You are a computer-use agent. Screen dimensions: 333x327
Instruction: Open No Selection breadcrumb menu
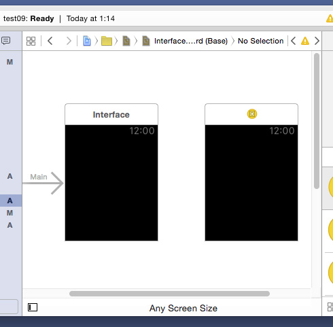point(260,41)
